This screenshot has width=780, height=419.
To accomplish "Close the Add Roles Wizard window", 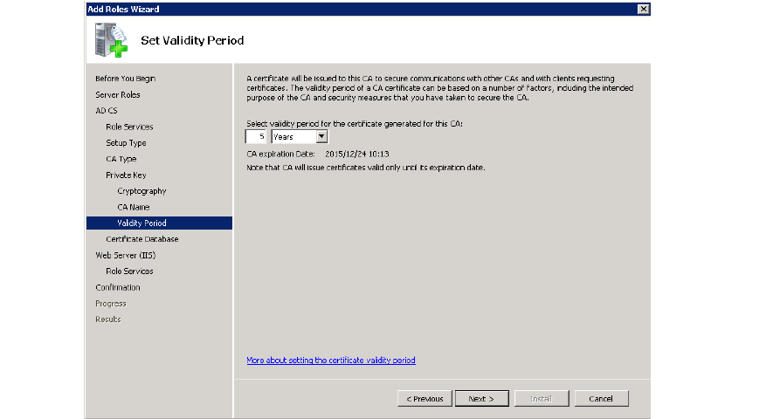I will tap(643, 9).
